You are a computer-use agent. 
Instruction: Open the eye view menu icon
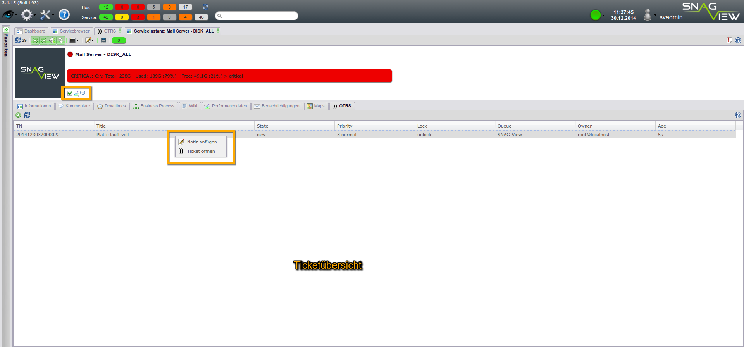(8, 15)
